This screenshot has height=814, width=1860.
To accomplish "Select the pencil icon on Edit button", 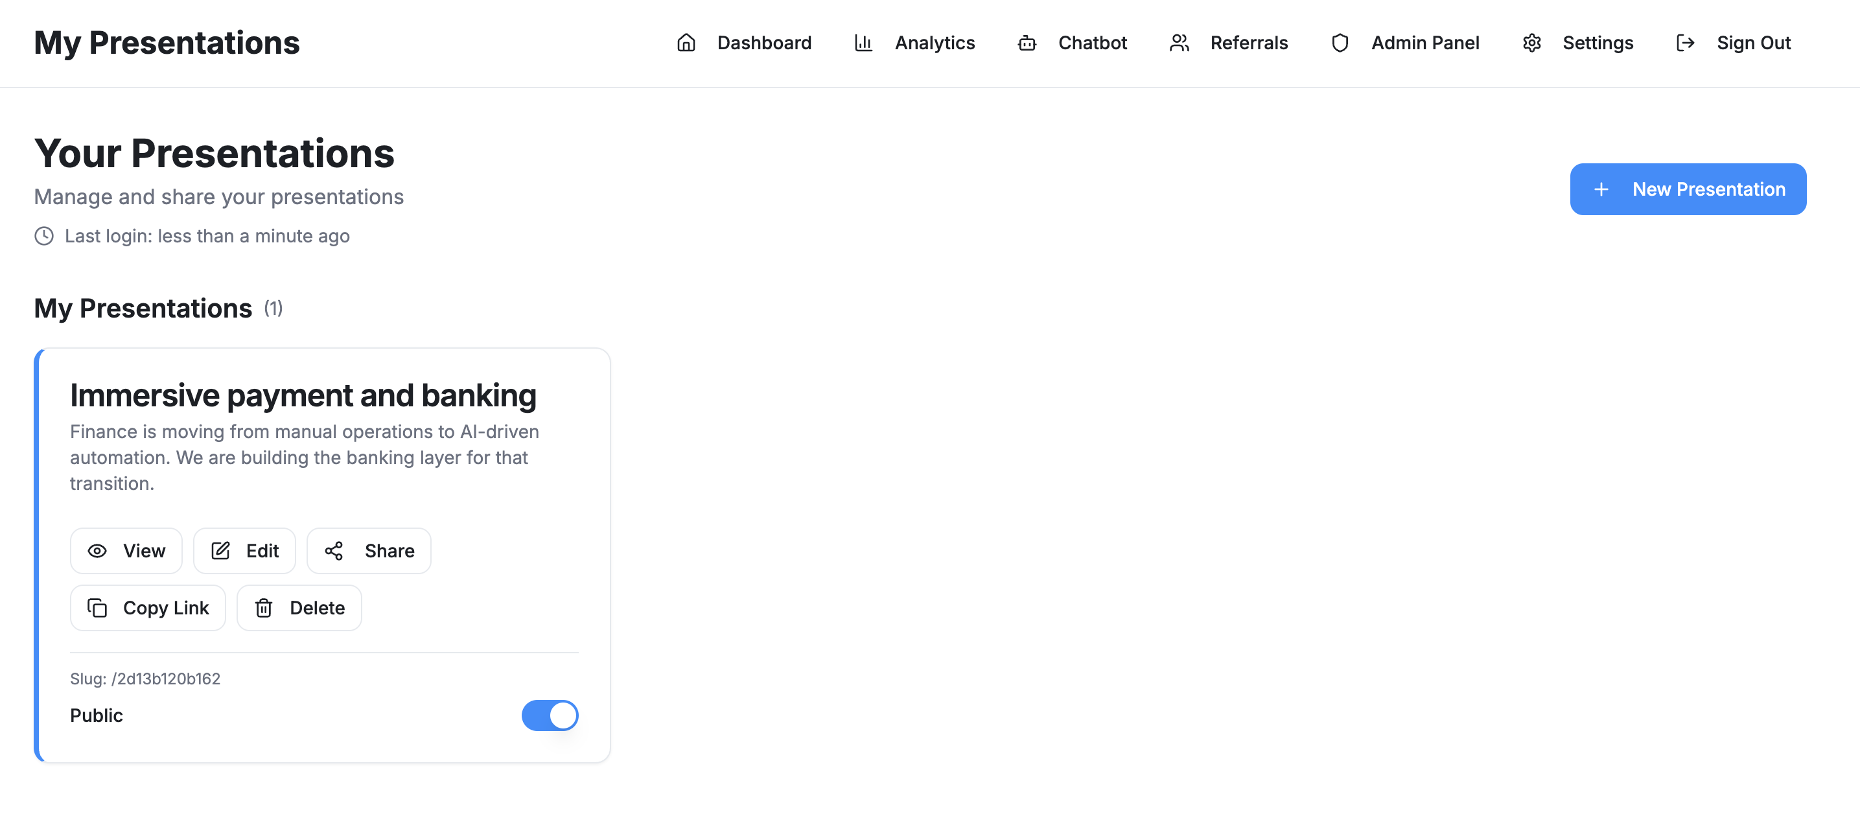I will pos(220,550).
